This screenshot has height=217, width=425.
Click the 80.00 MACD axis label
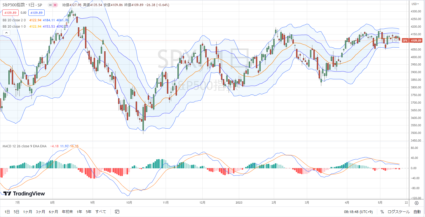[414, 148]
